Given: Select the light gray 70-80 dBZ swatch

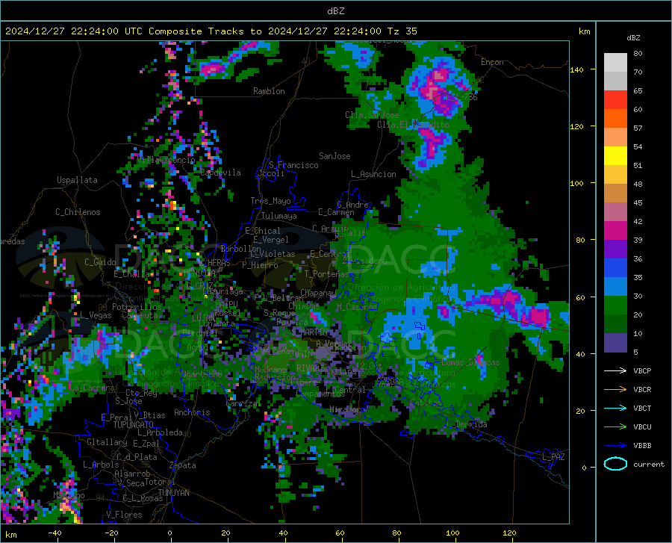Looking at the screenshot, I should pyautogui.click(x=615, y=63).
